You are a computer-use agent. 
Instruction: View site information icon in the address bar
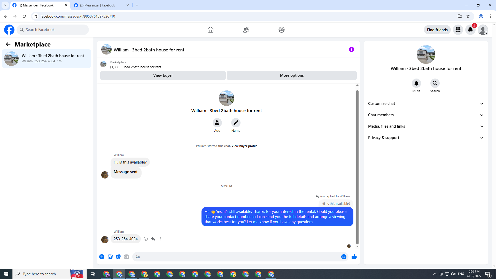tap(35, 16)
